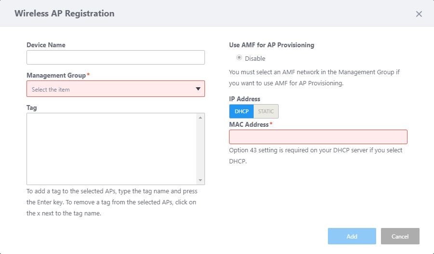Click the Disable option label text
This screenshot has width=434, height=254.
pyautogui.click(x=255, y=59)
